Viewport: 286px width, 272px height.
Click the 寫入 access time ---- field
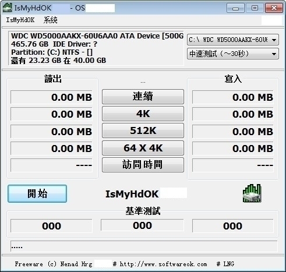233,165
